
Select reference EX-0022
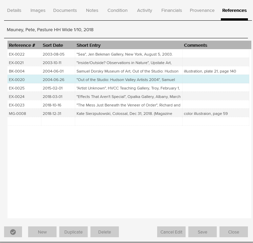coord(17,54)
